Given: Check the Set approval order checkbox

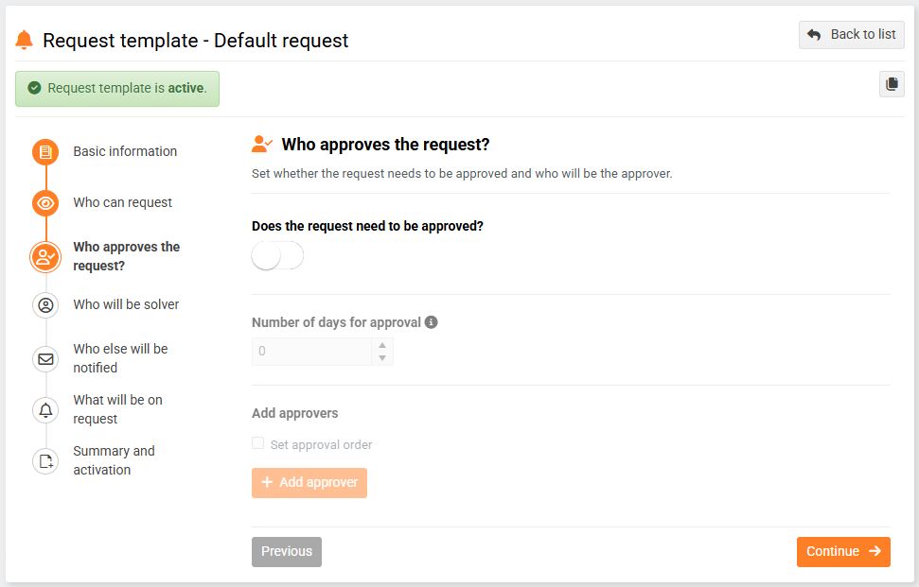Looking at the screenshot, I should [257, 444].
